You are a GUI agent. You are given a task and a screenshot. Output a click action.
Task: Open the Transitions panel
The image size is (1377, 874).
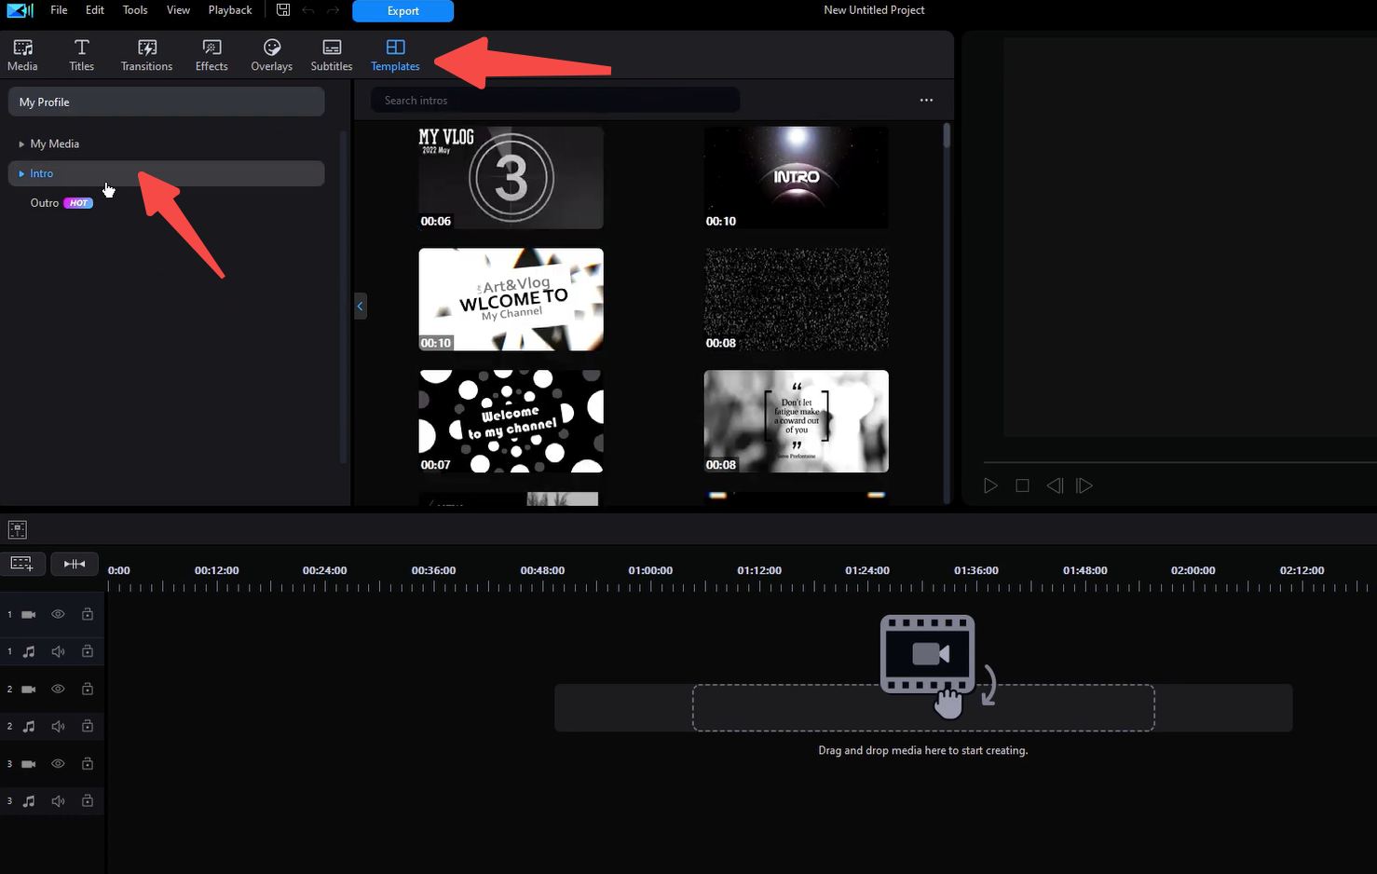(x=146, y=54)
